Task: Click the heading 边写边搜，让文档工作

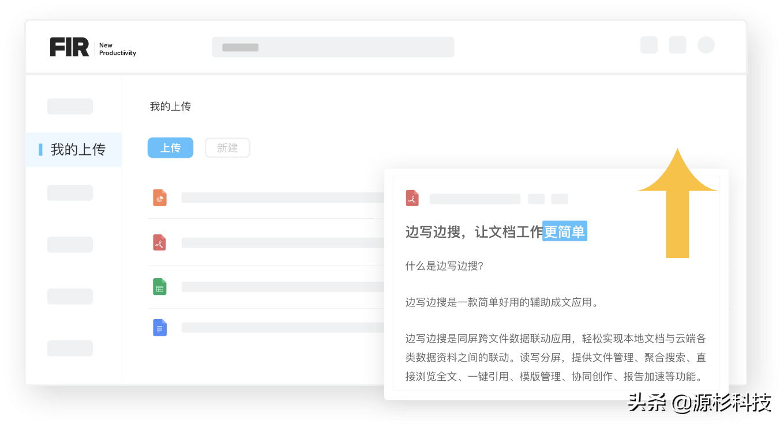Action: pos(474,232)
